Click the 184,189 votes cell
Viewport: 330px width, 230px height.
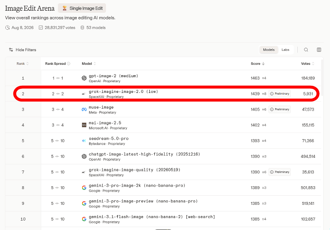tap(308, 78)
